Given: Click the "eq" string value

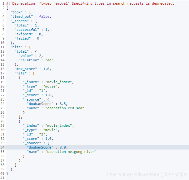Looking at the screenshot, I should [49, 60].
